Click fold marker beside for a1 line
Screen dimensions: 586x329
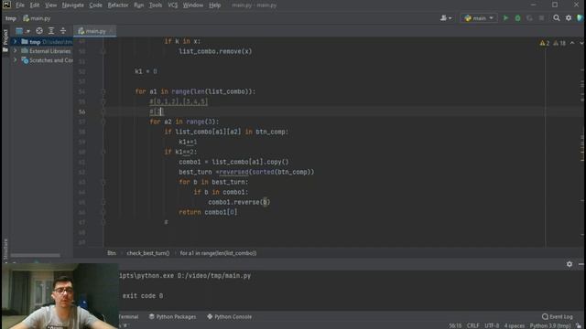click(103, 91)
